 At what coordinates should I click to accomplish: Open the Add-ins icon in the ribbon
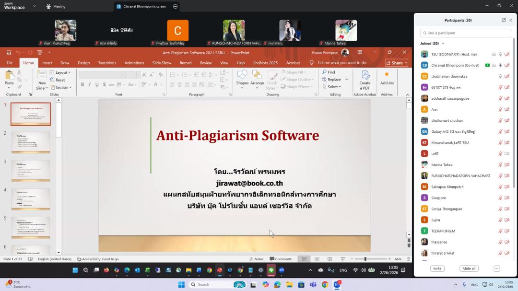point(387,75)
